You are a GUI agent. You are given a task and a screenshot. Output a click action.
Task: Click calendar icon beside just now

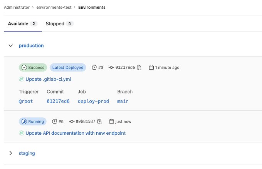point(111,121)
